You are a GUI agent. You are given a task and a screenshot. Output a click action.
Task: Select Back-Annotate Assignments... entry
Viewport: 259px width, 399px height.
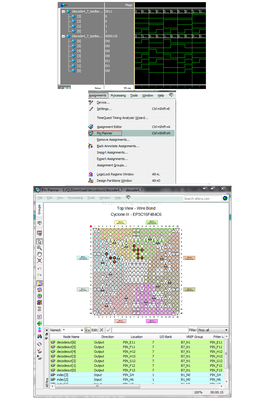131,146
